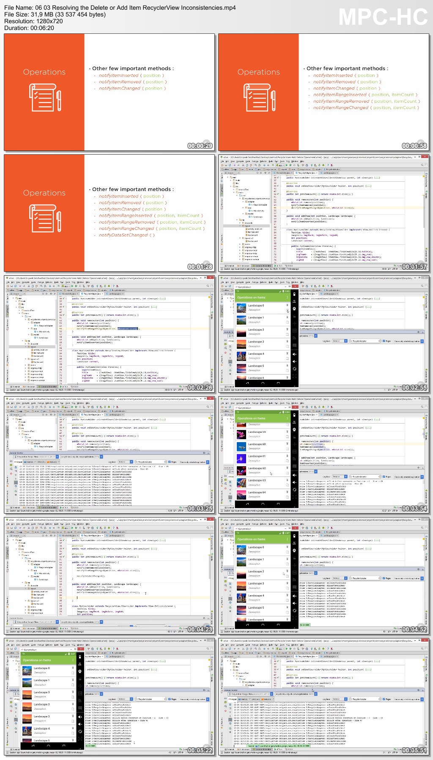Click Landscape 3 image in 00:02:55 frame
The width and height of the screenshot is (433, 760).
tap(241, 344)
